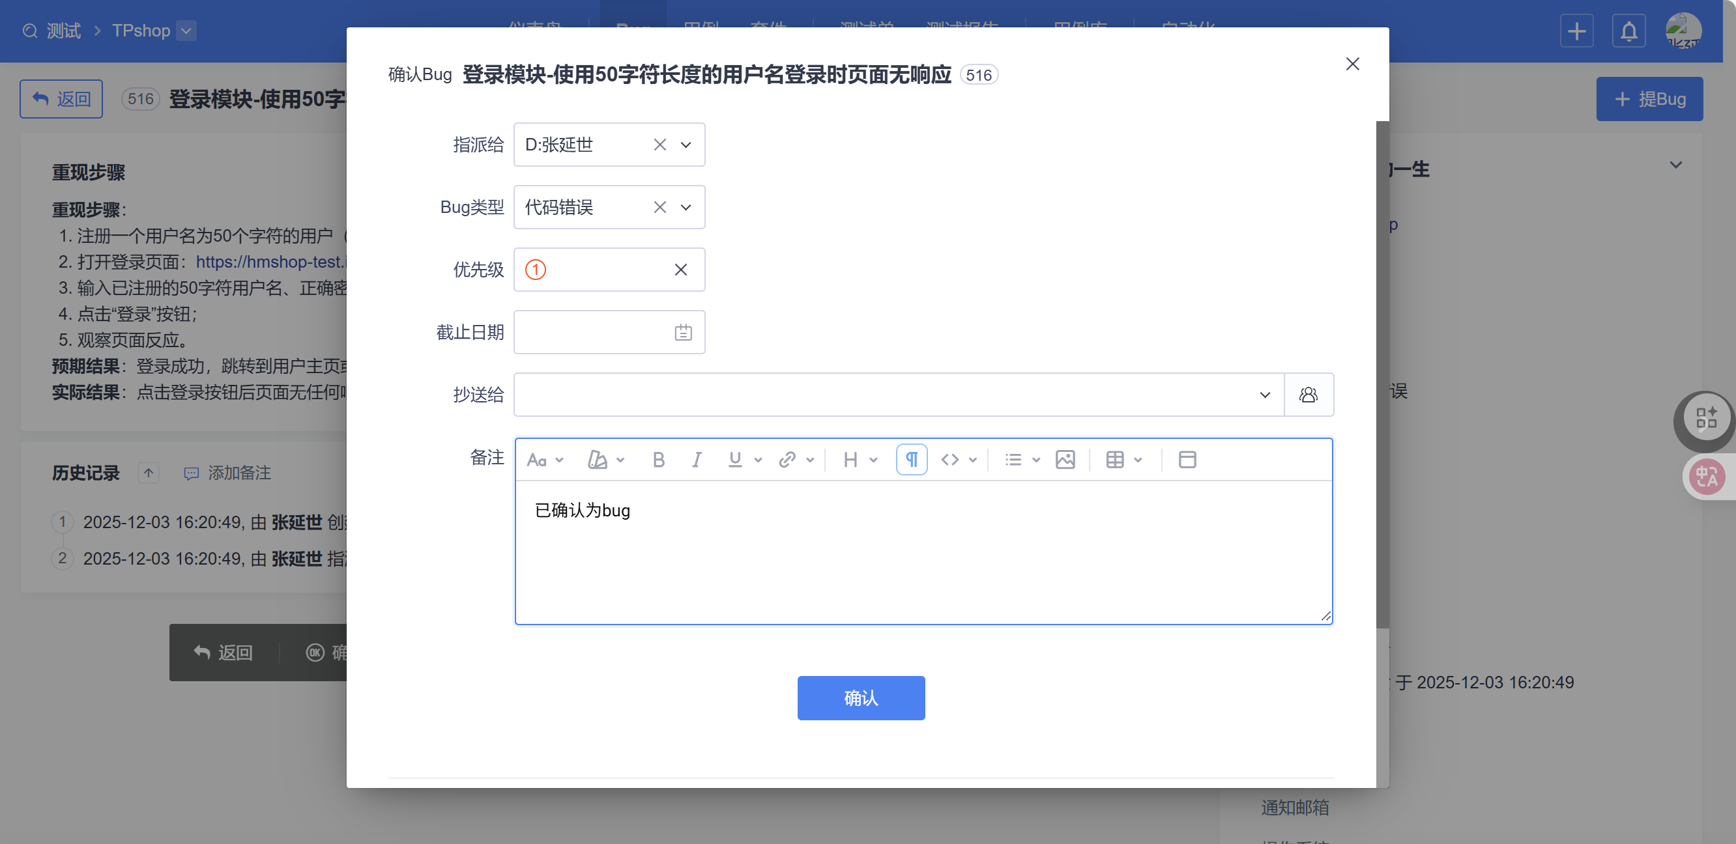The image size is (1736, 844).
Task: Clear the Bug类型 selection 代码错误
Action: [x=659, y=208]
